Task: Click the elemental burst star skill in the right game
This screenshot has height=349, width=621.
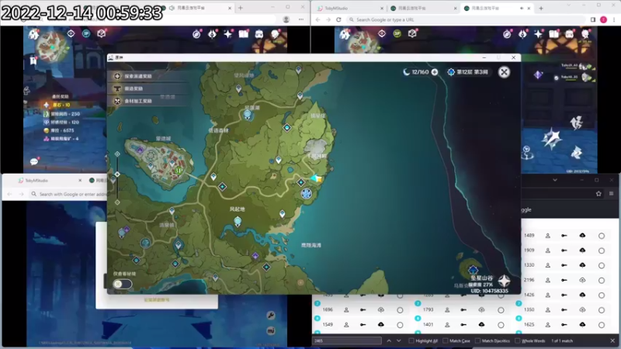Action: [551, 140]
